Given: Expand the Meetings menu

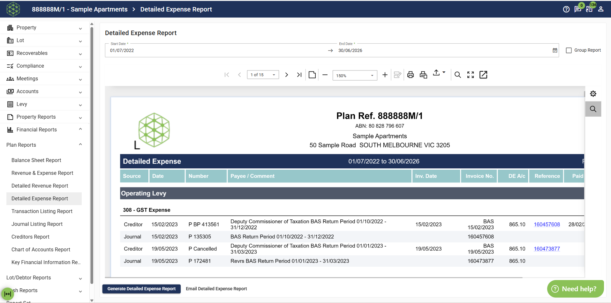Looking at the screenshot, I should (x=45, y=79).
